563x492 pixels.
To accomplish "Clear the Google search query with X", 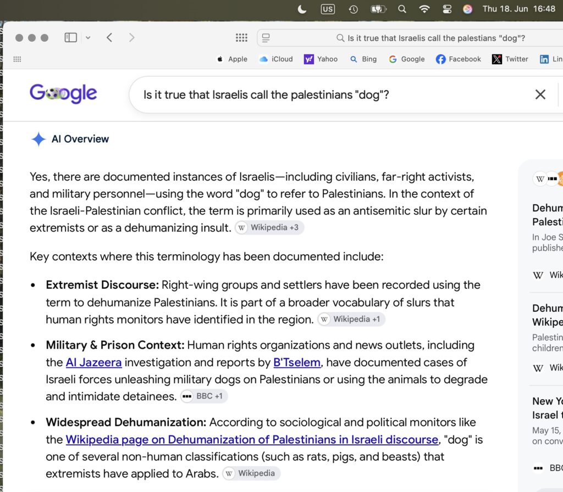I will coord(540,94).
